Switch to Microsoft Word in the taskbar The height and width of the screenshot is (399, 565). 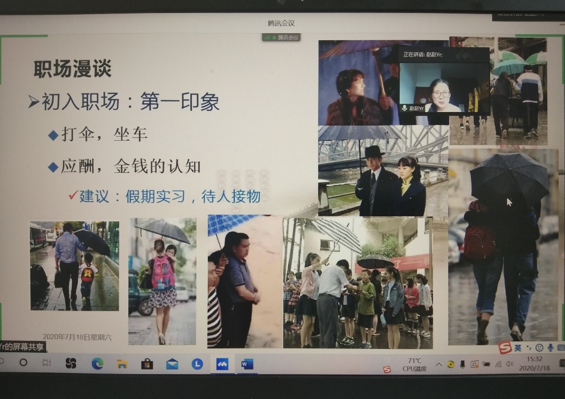[247, 364]
